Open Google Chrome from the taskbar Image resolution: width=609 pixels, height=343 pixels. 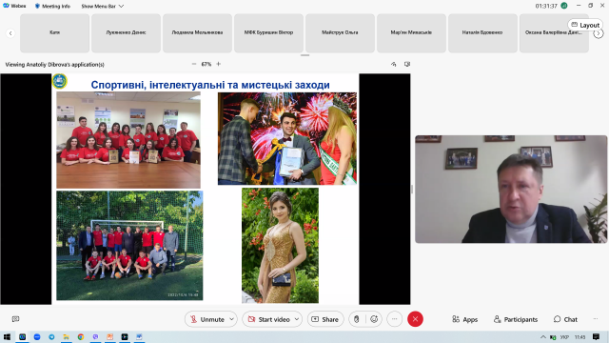coord(81,336)
